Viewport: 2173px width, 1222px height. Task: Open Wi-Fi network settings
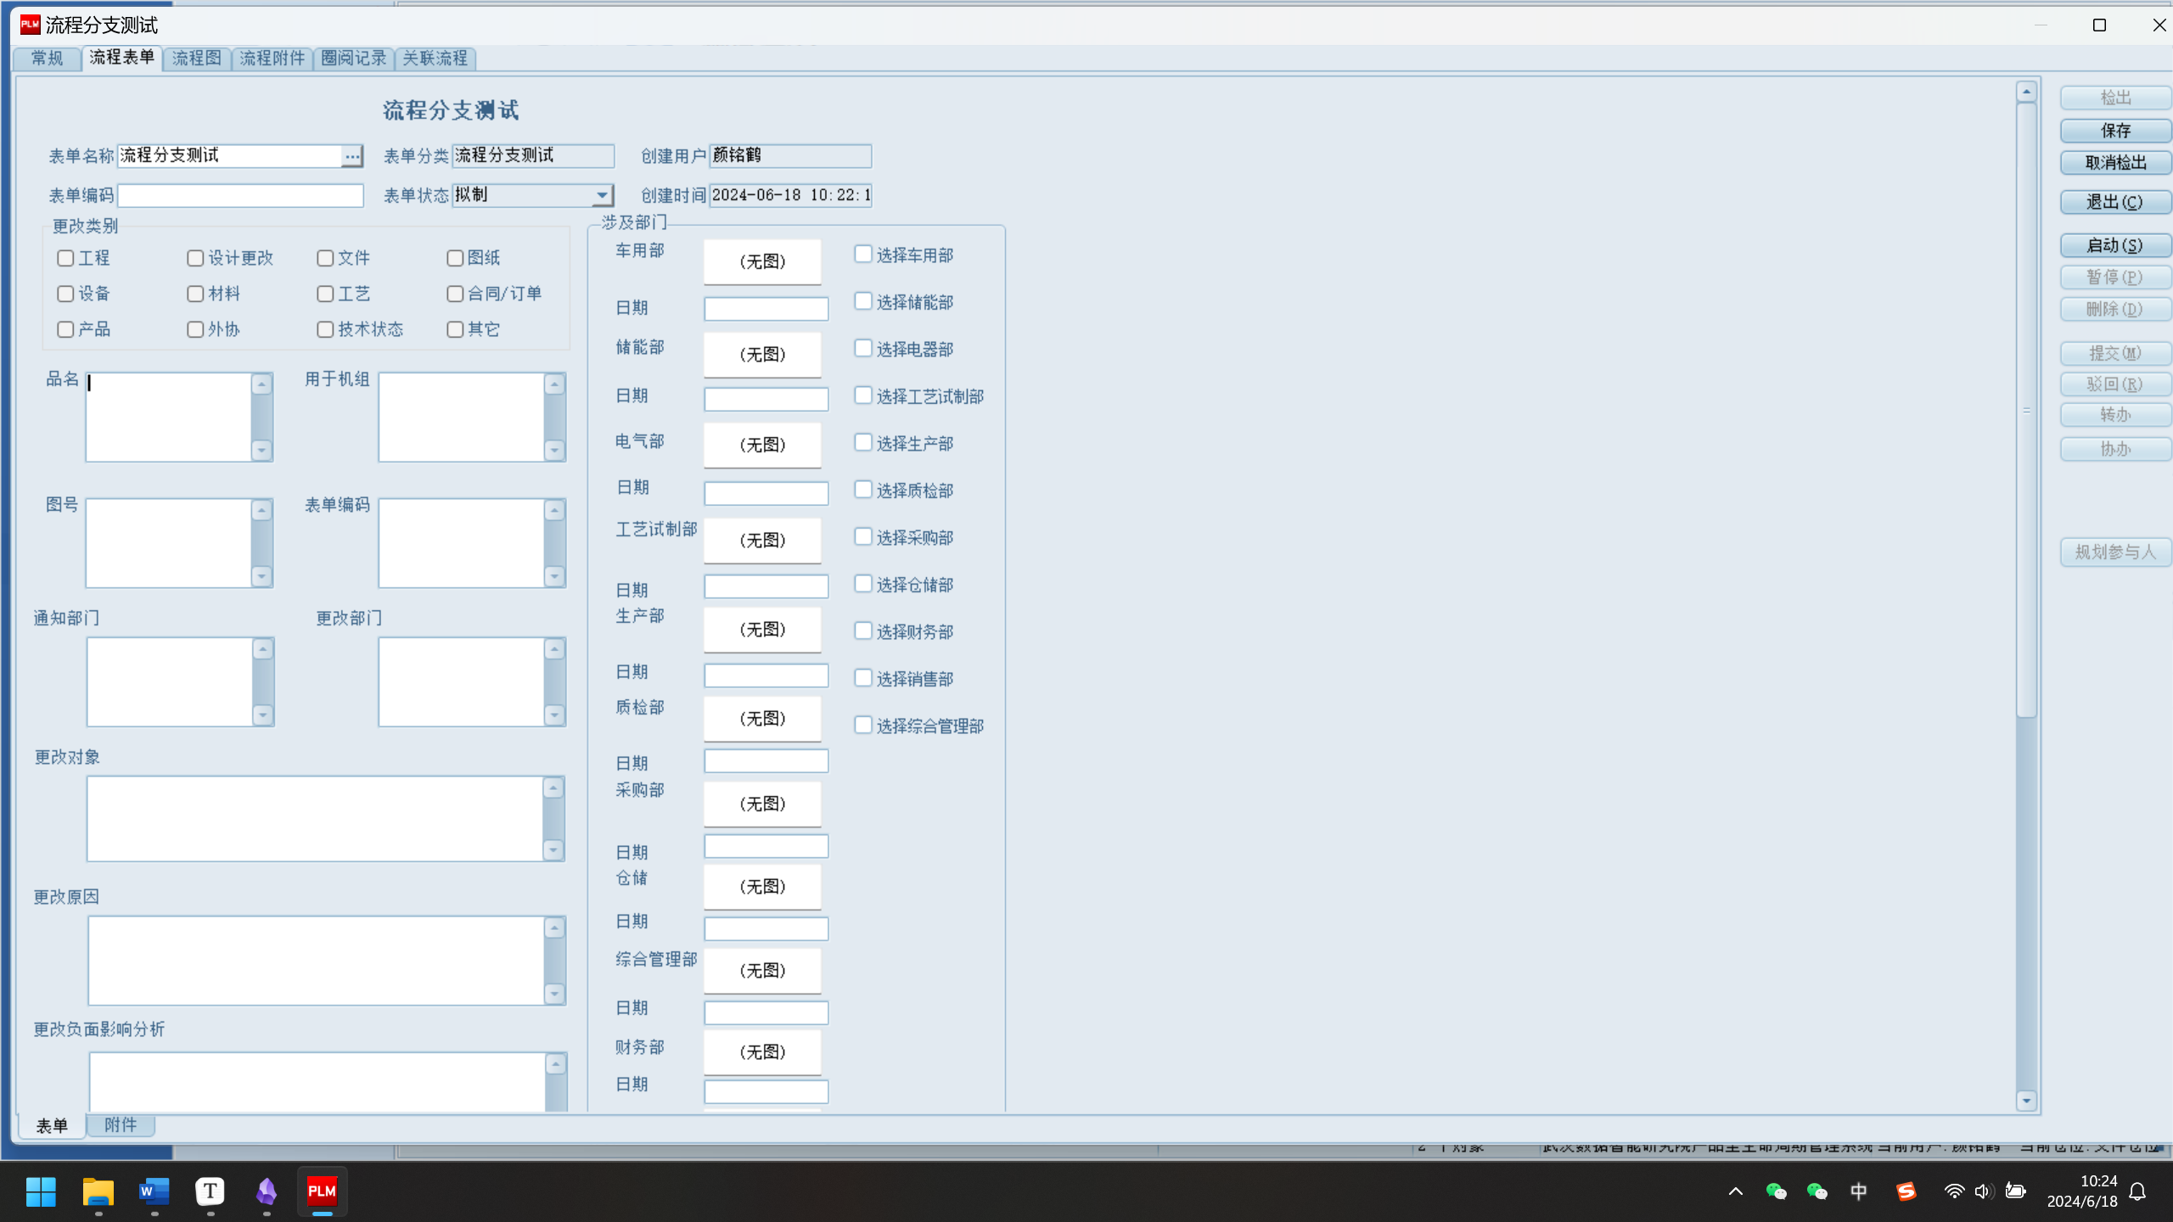click(1954, 1191)
